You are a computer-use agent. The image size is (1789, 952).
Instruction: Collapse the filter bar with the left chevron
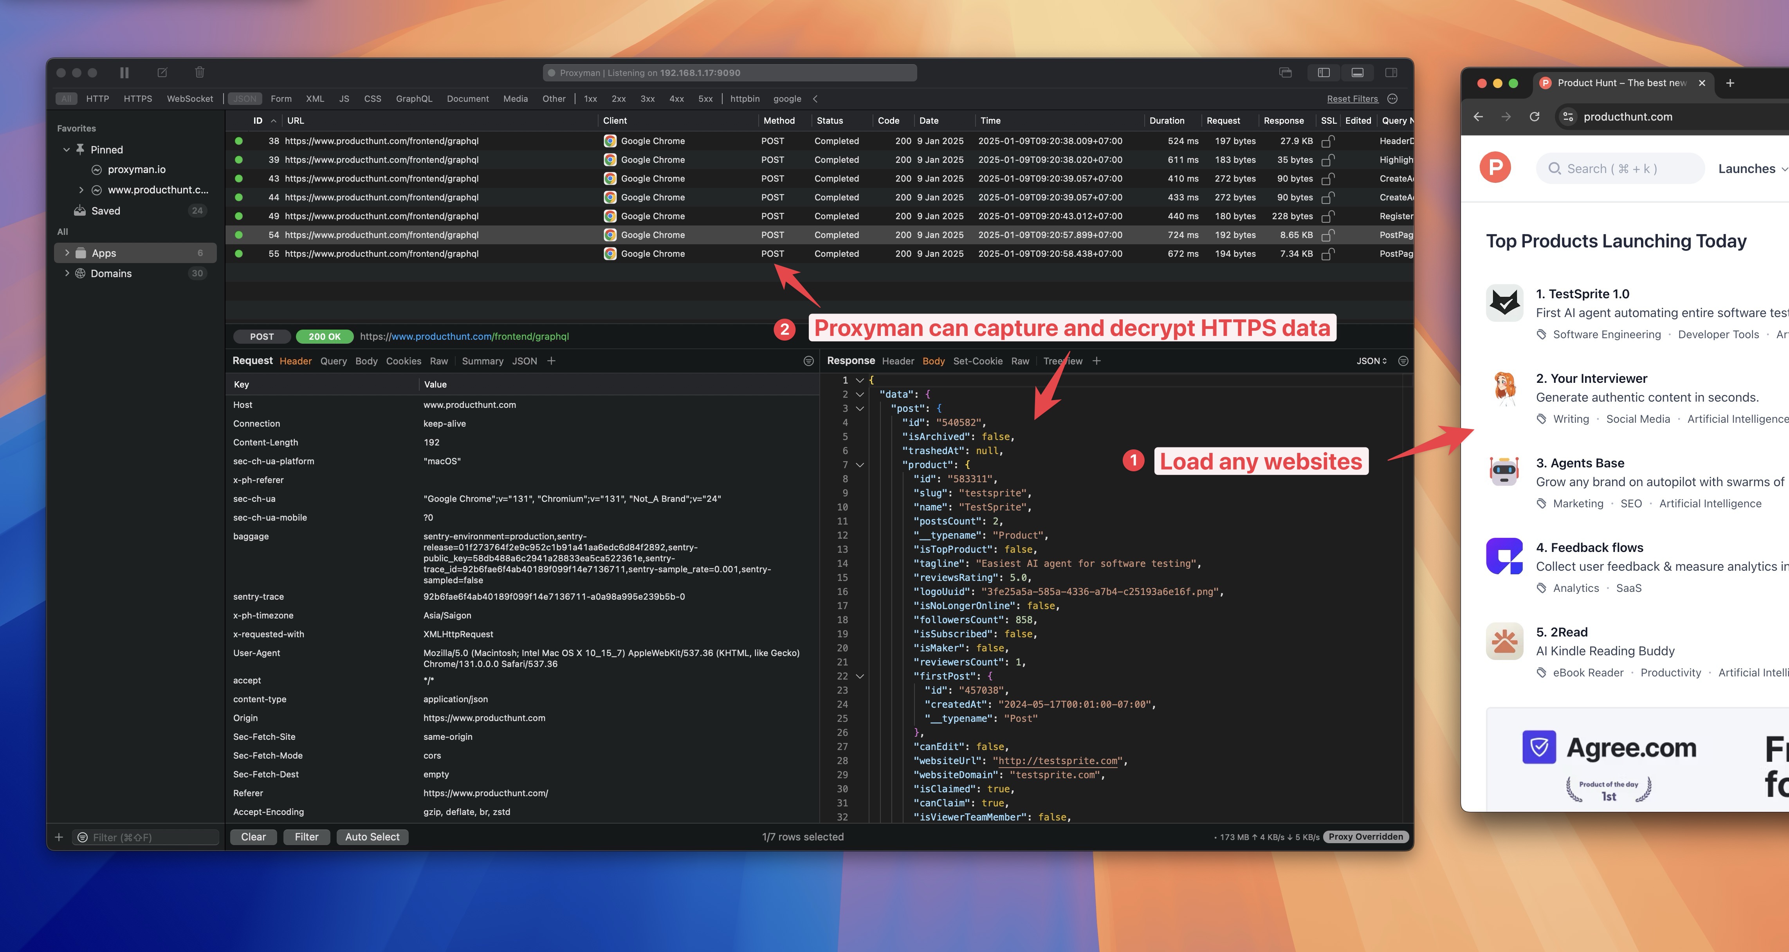point(815,99)
